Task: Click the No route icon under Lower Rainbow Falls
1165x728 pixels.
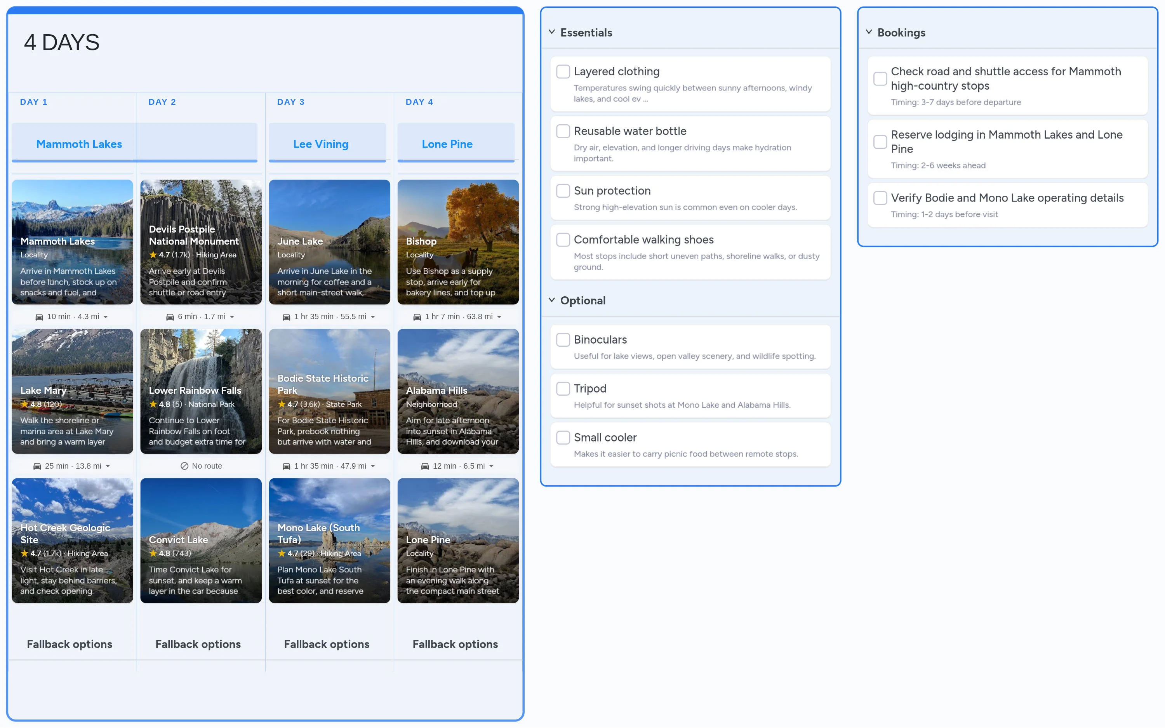Action: coord(184,466)
